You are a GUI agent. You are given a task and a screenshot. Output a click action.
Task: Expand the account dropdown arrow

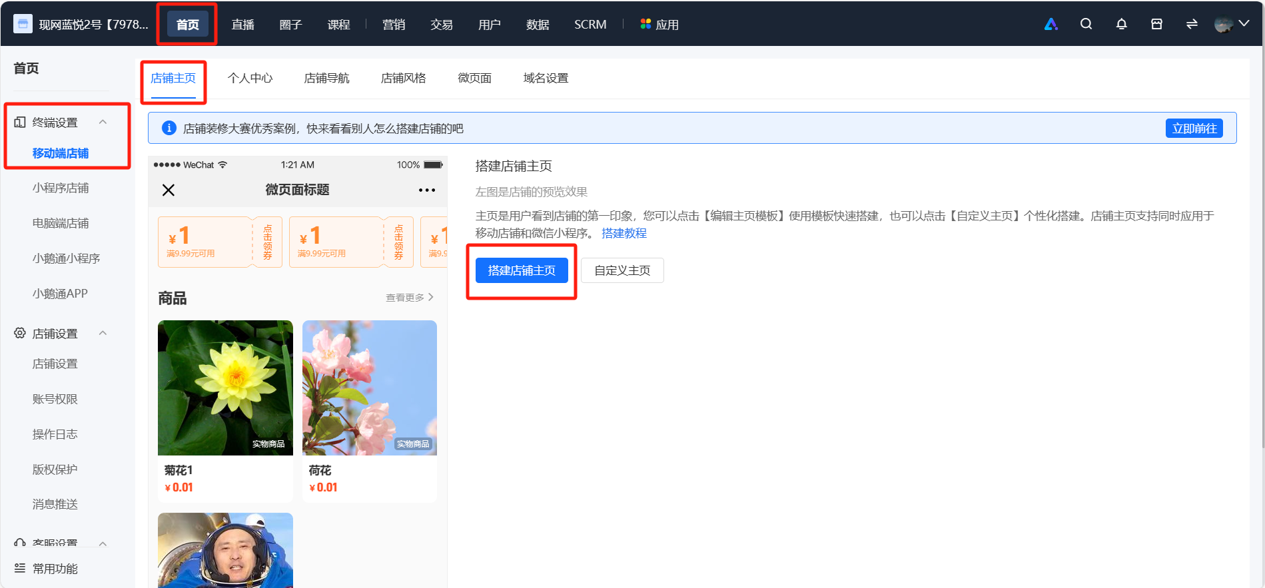click(x=1244, y=24)
